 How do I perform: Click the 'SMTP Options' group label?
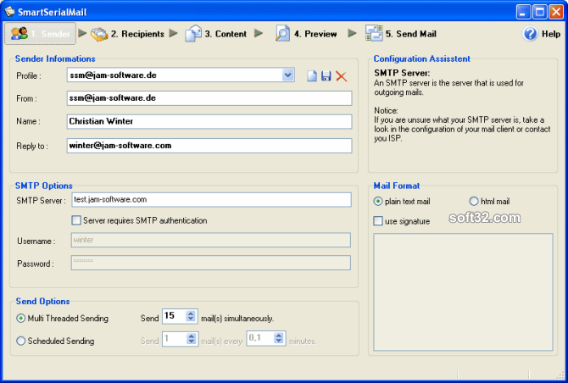tap(44, 186)
